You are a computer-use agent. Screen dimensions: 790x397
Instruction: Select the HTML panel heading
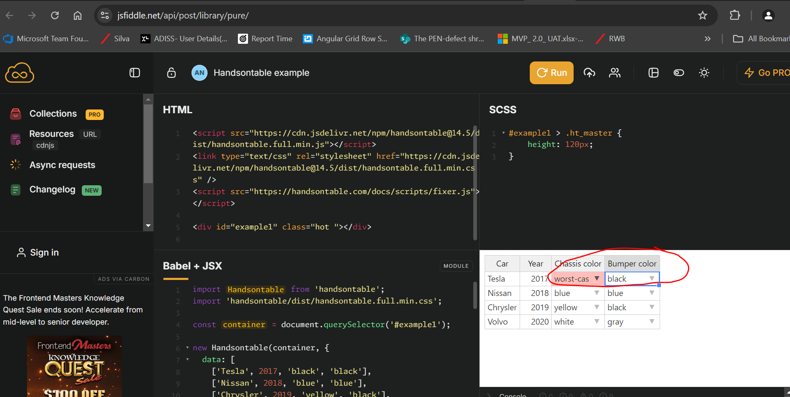click(x=178, y=110)
